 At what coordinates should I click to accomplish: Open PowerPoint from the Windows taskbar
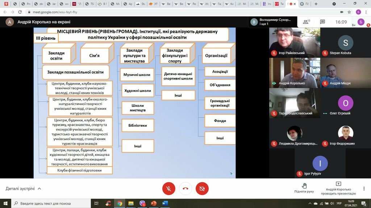(x=153, y=203)
